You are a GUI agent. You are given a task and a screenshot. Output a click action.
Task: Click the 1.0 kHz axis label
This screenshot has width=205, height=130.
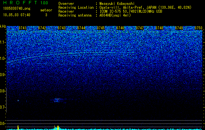point(3,58)
